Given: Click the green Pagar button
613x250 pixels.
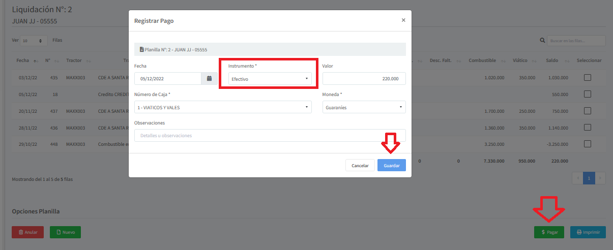Looking at the screenshot, I should (x=549, y=232).
